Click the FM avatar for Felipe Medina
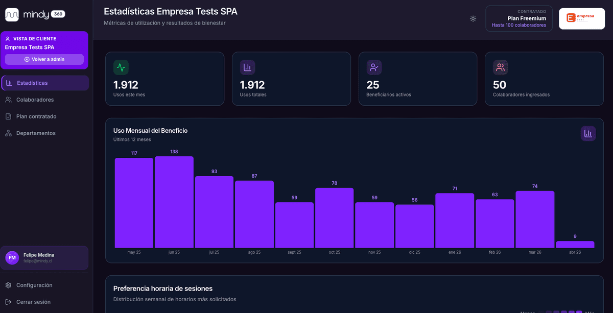The image size is (613, 313). pyautogui.click(x=11, y=257)
